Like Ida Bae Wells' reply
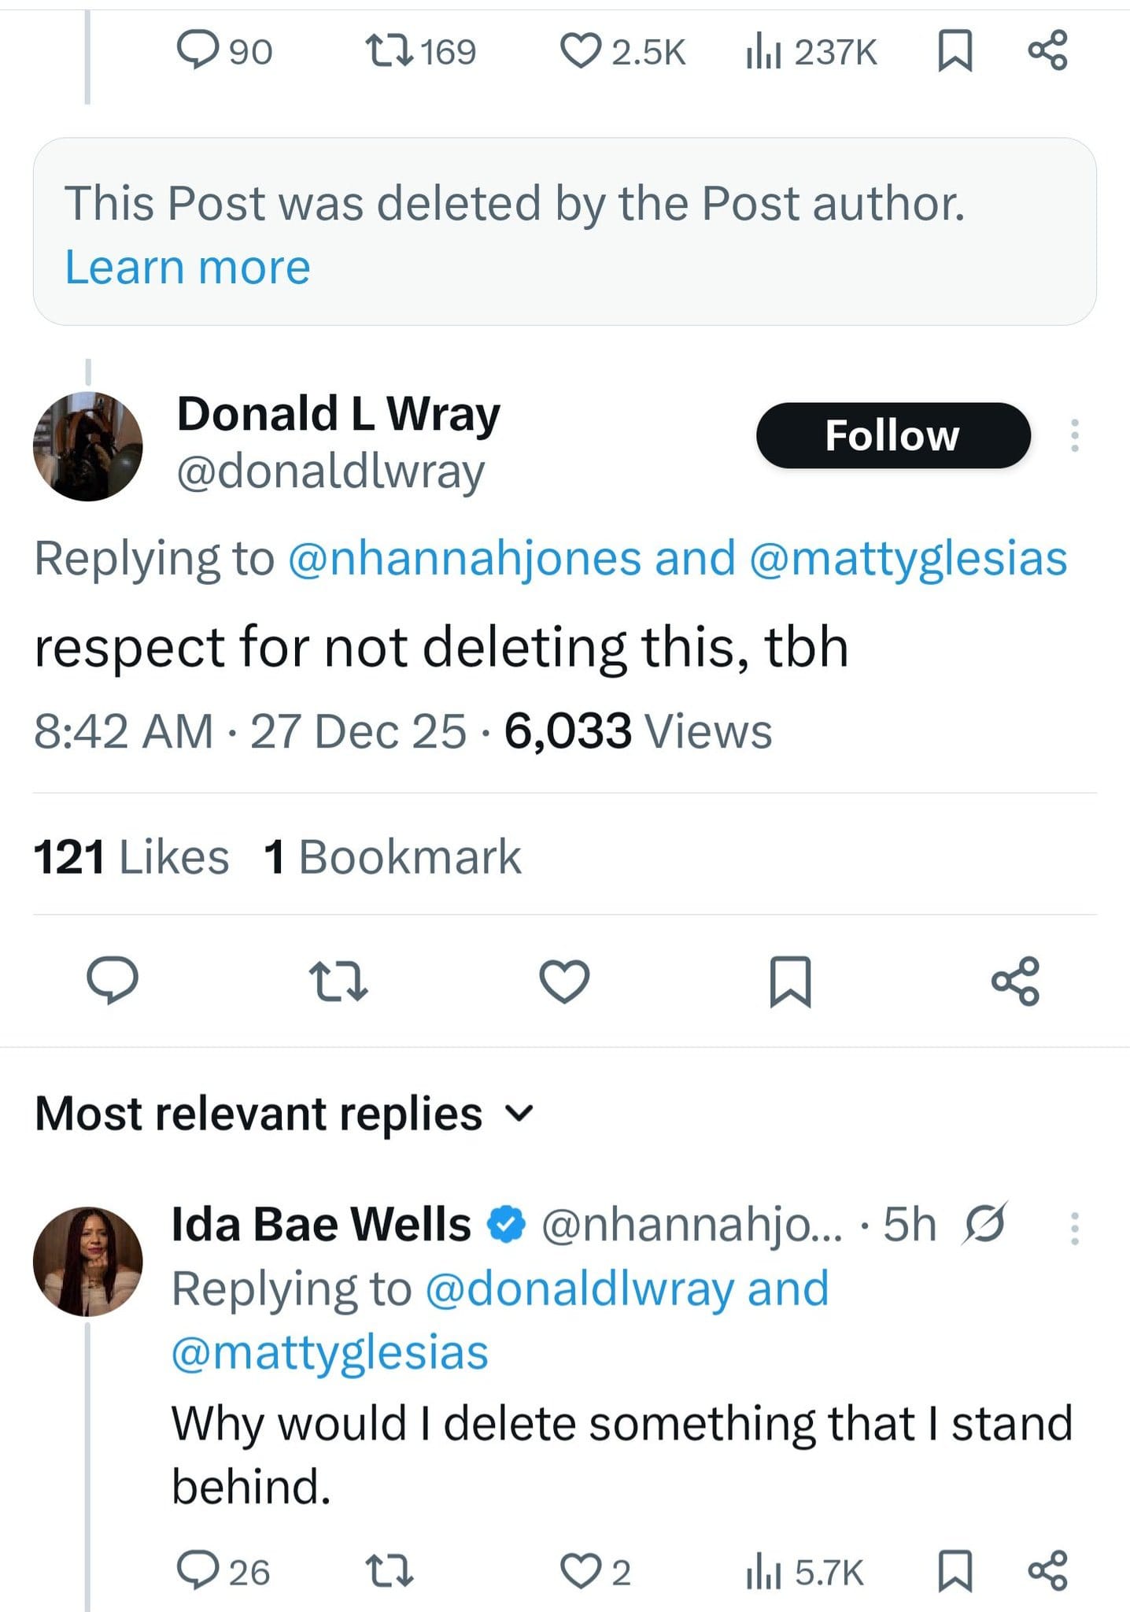 [x=596, y=1571]
